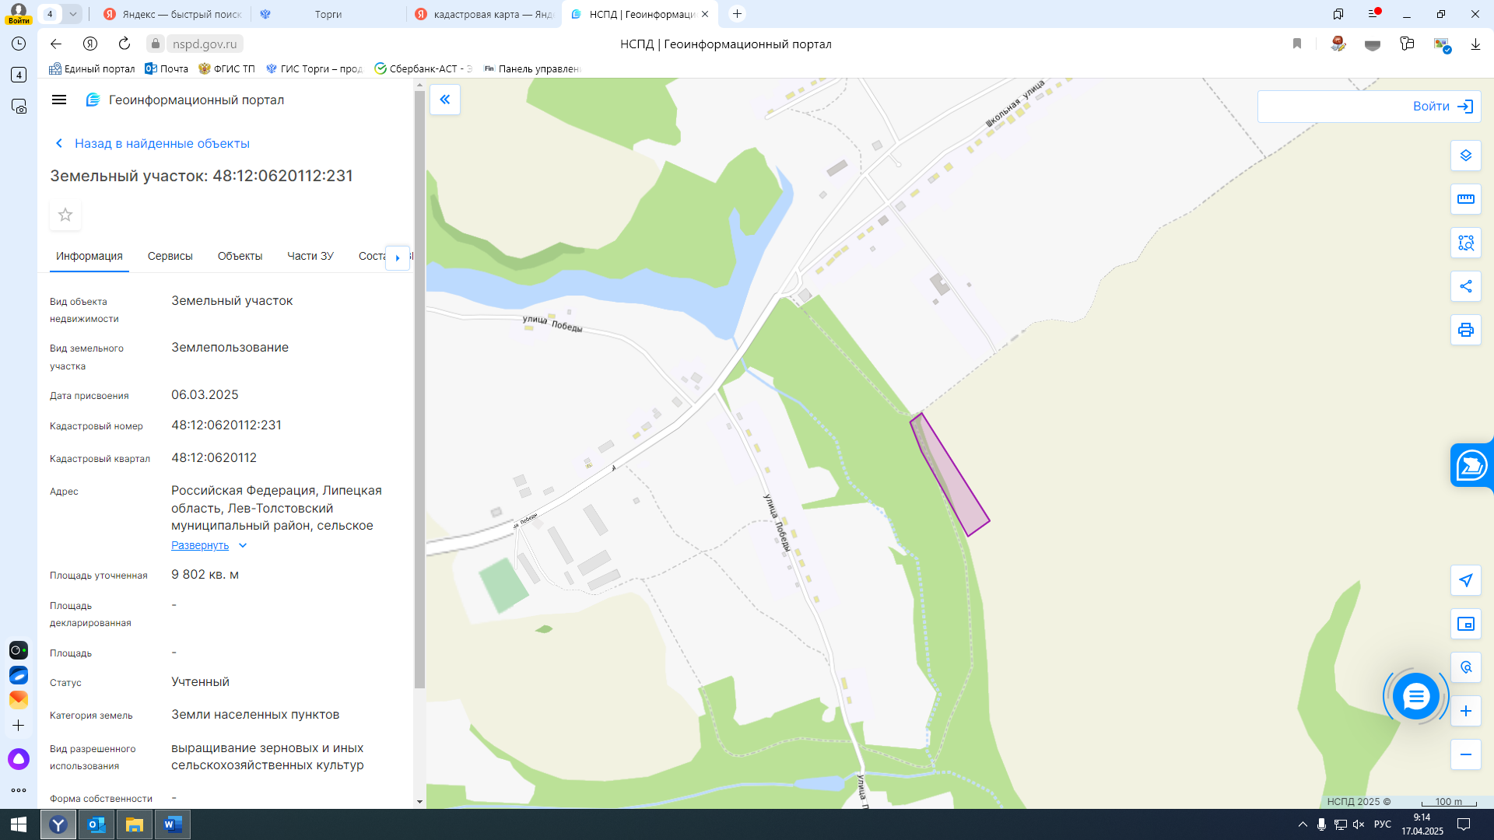Switch to the Части ЗУ tab
1494x840 pixels.
[x=310, y=256]
